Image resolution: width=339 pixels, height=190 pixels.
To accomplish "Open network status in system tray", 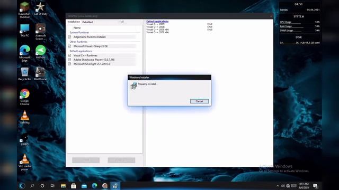I will pyautogui.click(x=288, y=186).
